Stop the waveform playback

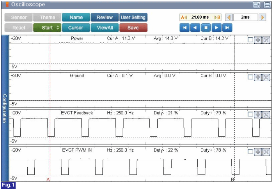(x=206, y=28)
